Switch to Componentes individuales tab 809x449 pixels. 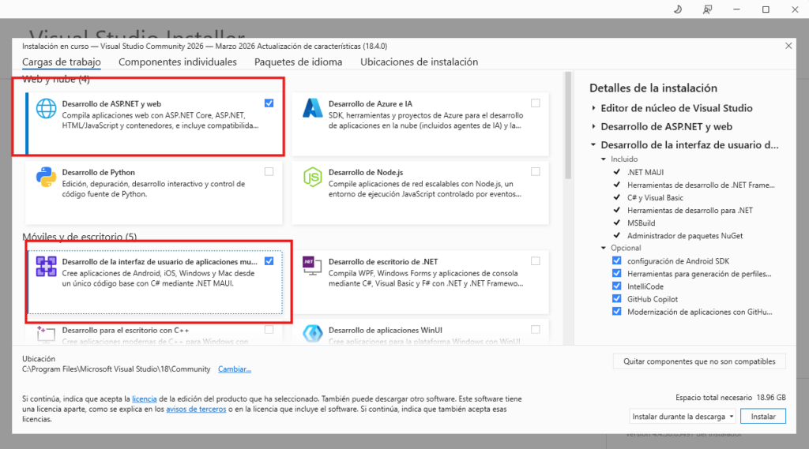pyautogui.click(x=177, y=62)
